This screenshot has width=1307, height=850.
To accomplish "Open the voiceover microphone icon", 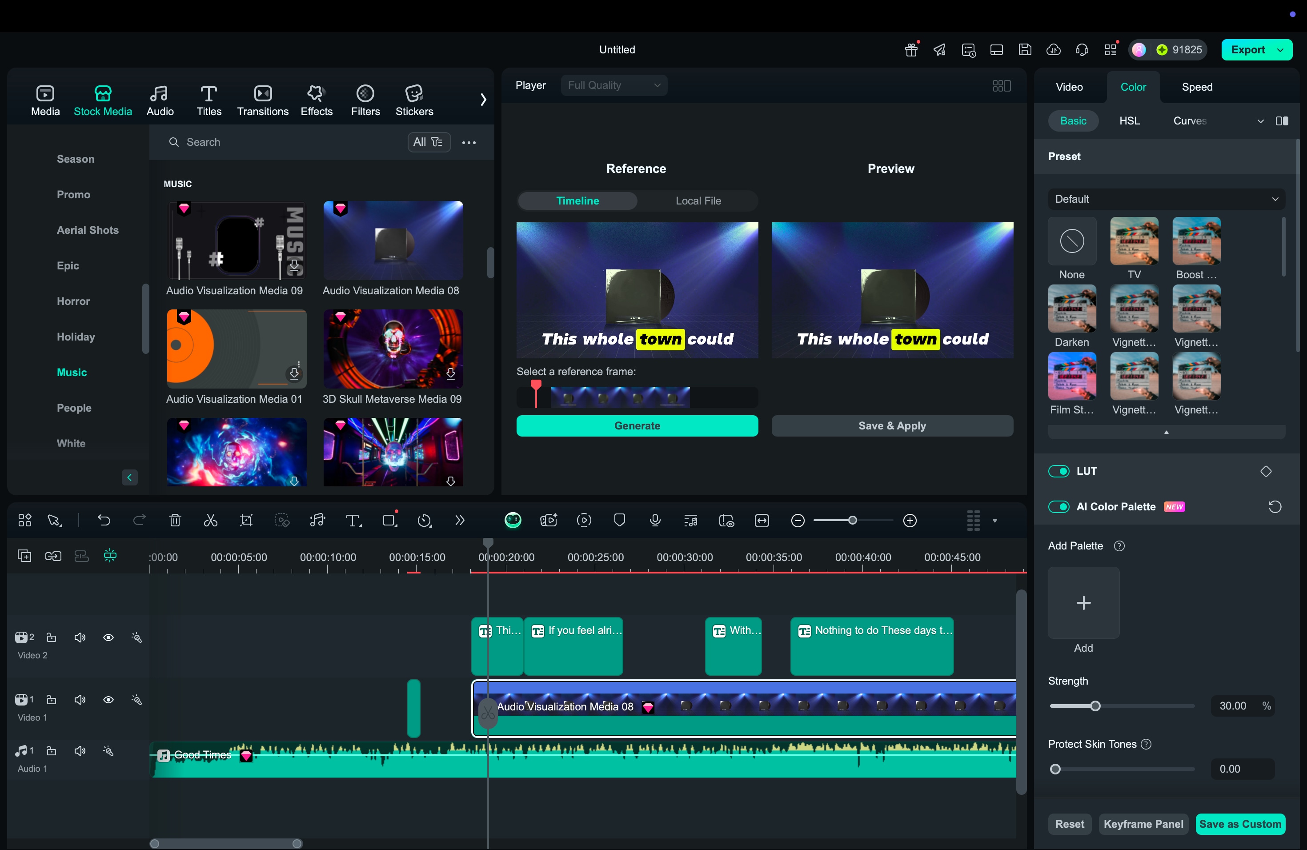I will pos(654,520).
